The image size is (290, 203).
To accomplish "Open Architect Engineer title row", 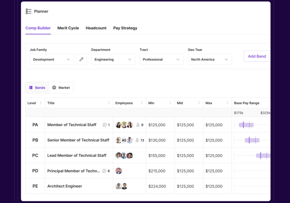I will [65, 186].
